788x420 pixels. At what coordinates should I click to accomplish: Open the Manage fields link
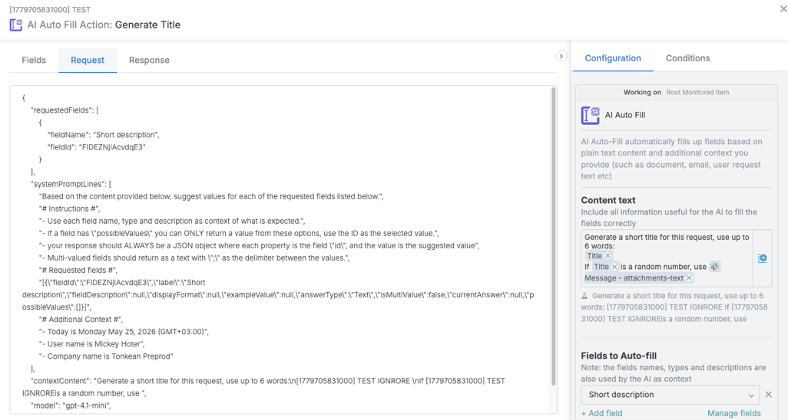733,413
